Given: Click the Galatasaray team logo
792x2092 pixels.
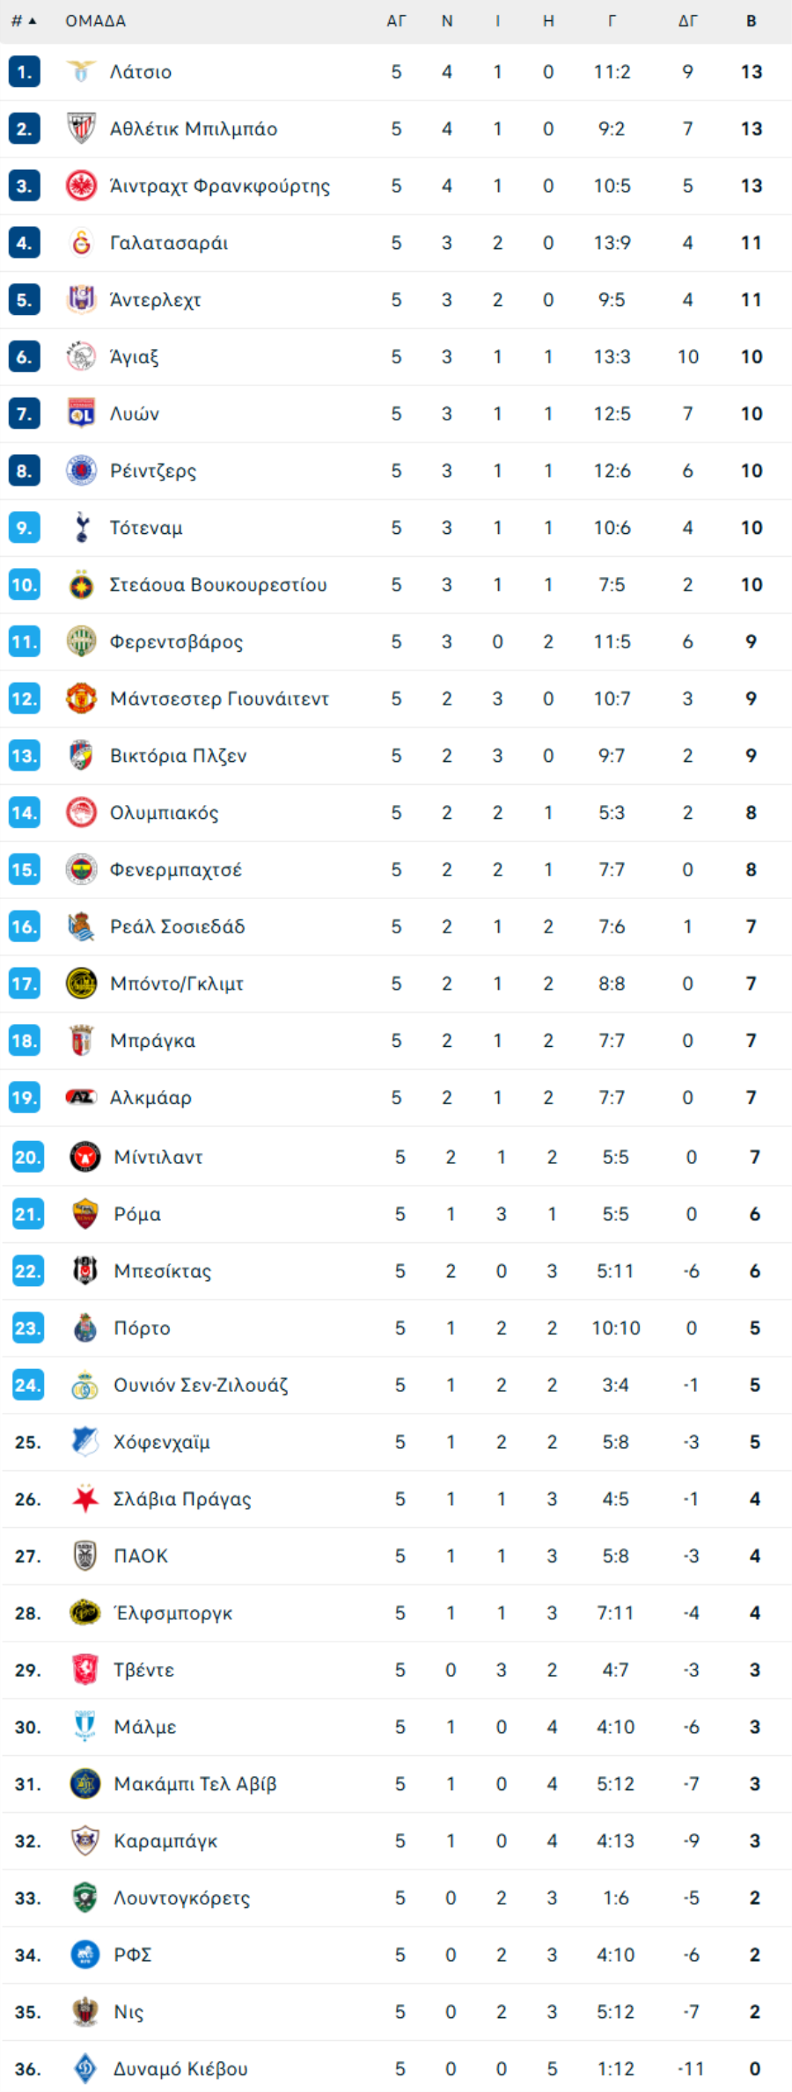Looking at the screenshot, I should (81, 243).
